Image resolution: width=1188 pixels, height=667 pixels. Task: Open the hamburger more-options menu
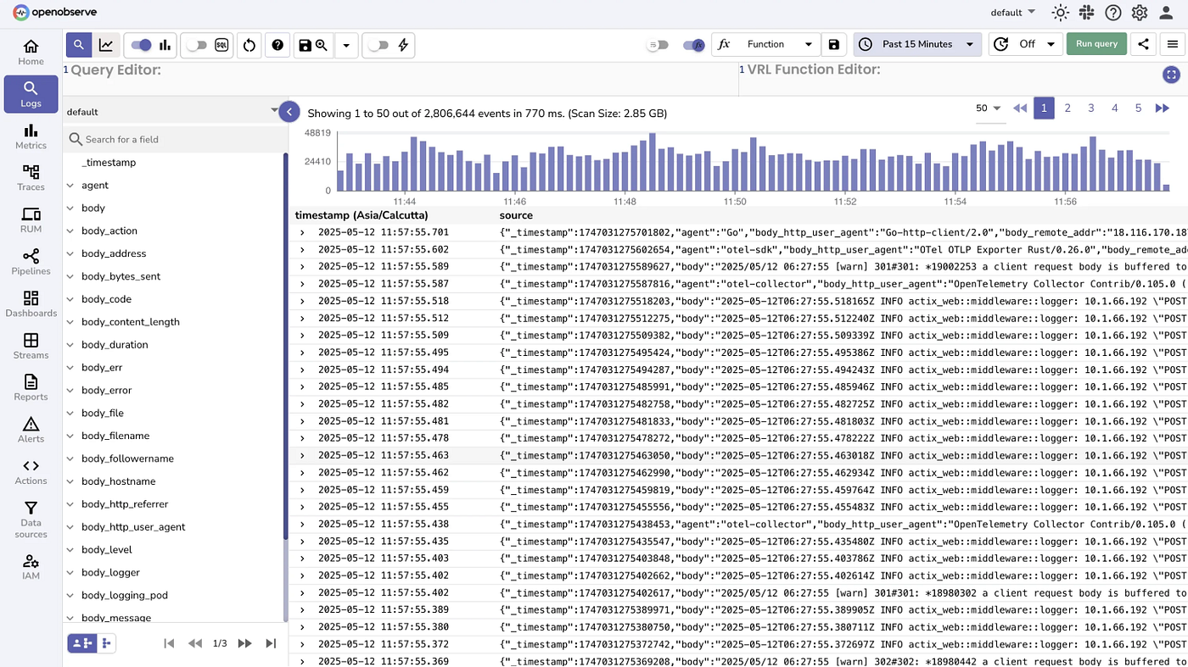click(x=1172, y=44)
